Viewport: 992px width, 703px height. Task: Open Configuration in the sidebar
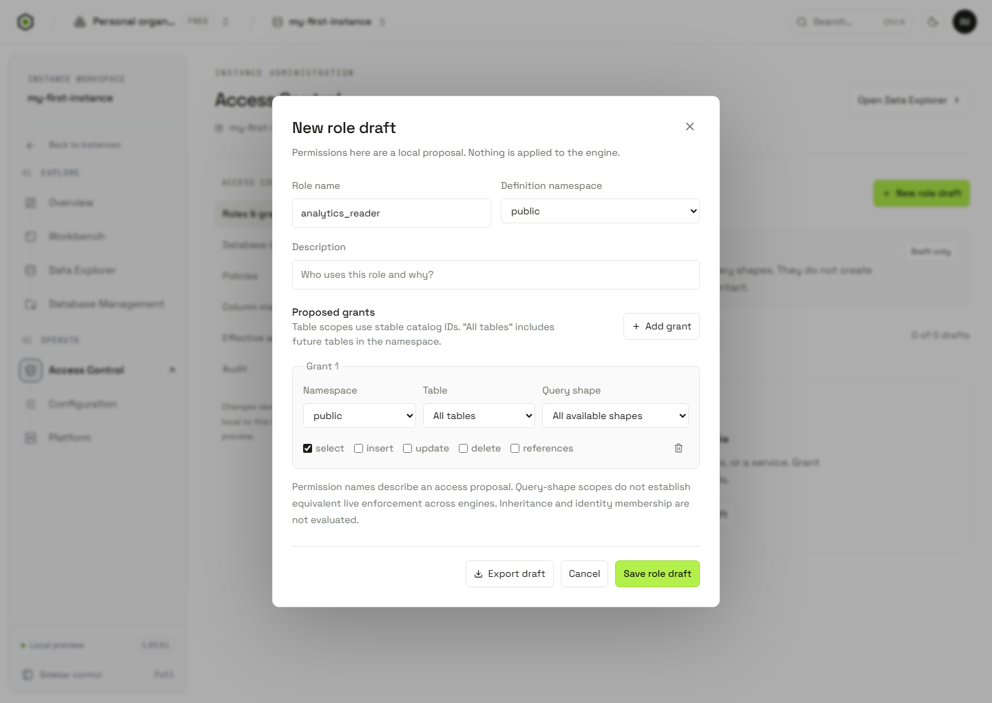click(x=97, y=404)
